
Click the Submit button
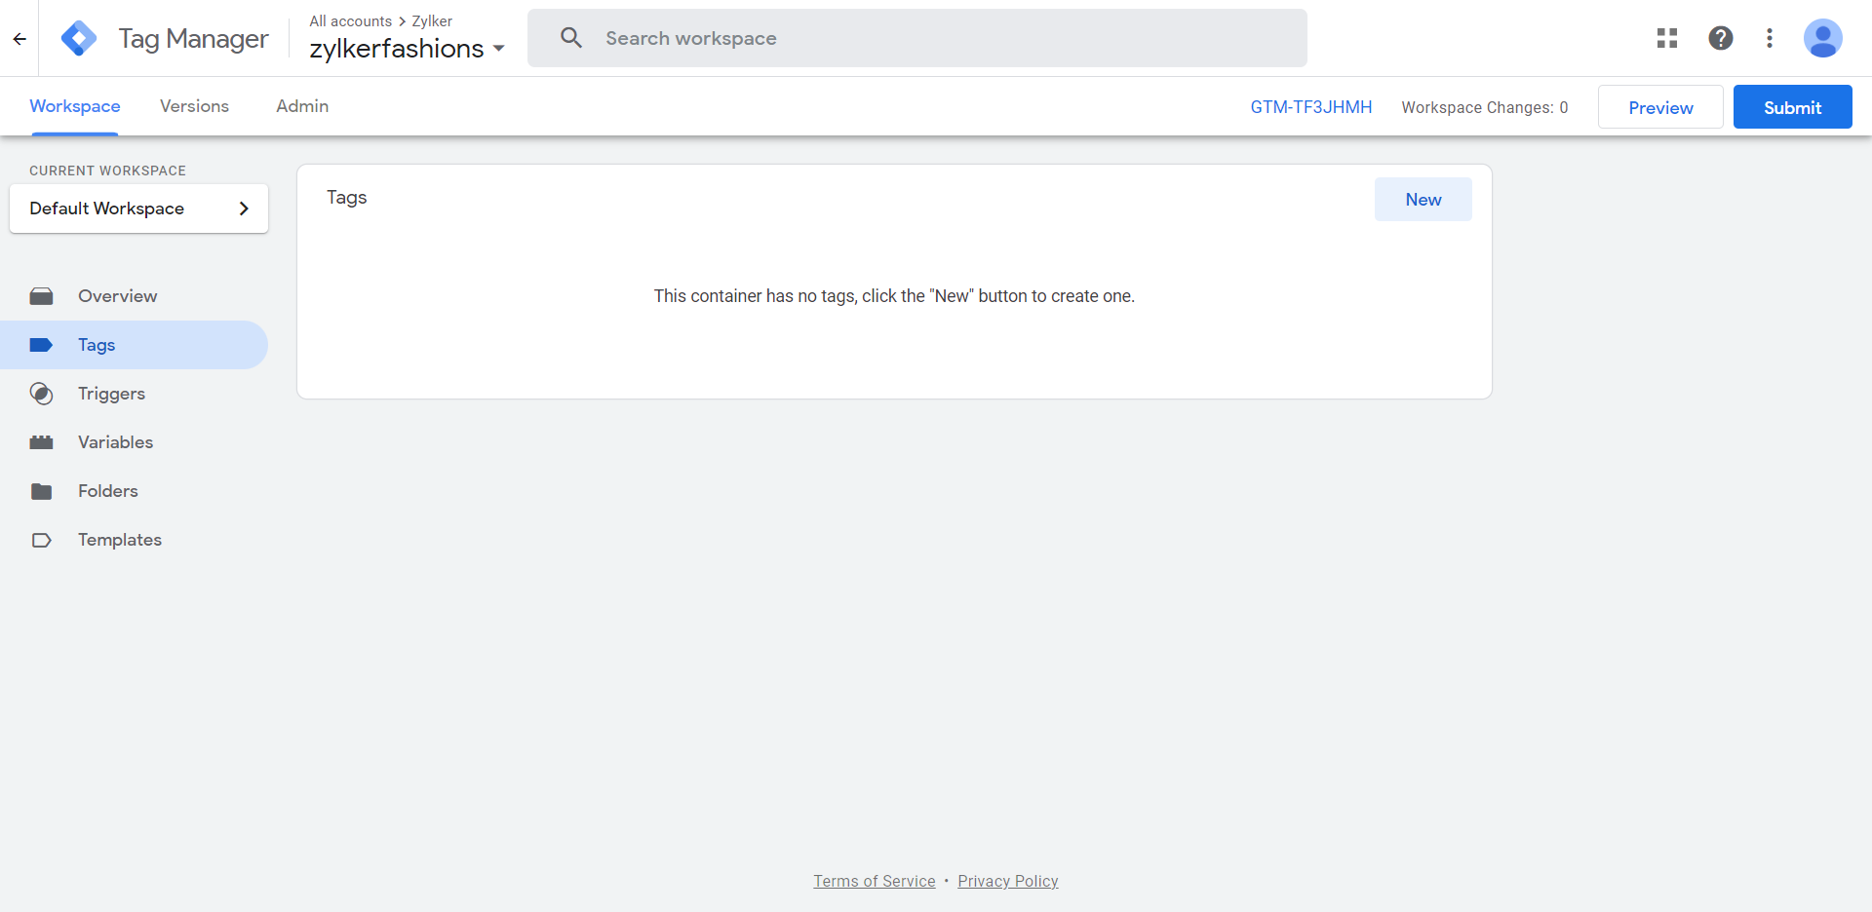pyautogui.click(x=1792, y=107)
